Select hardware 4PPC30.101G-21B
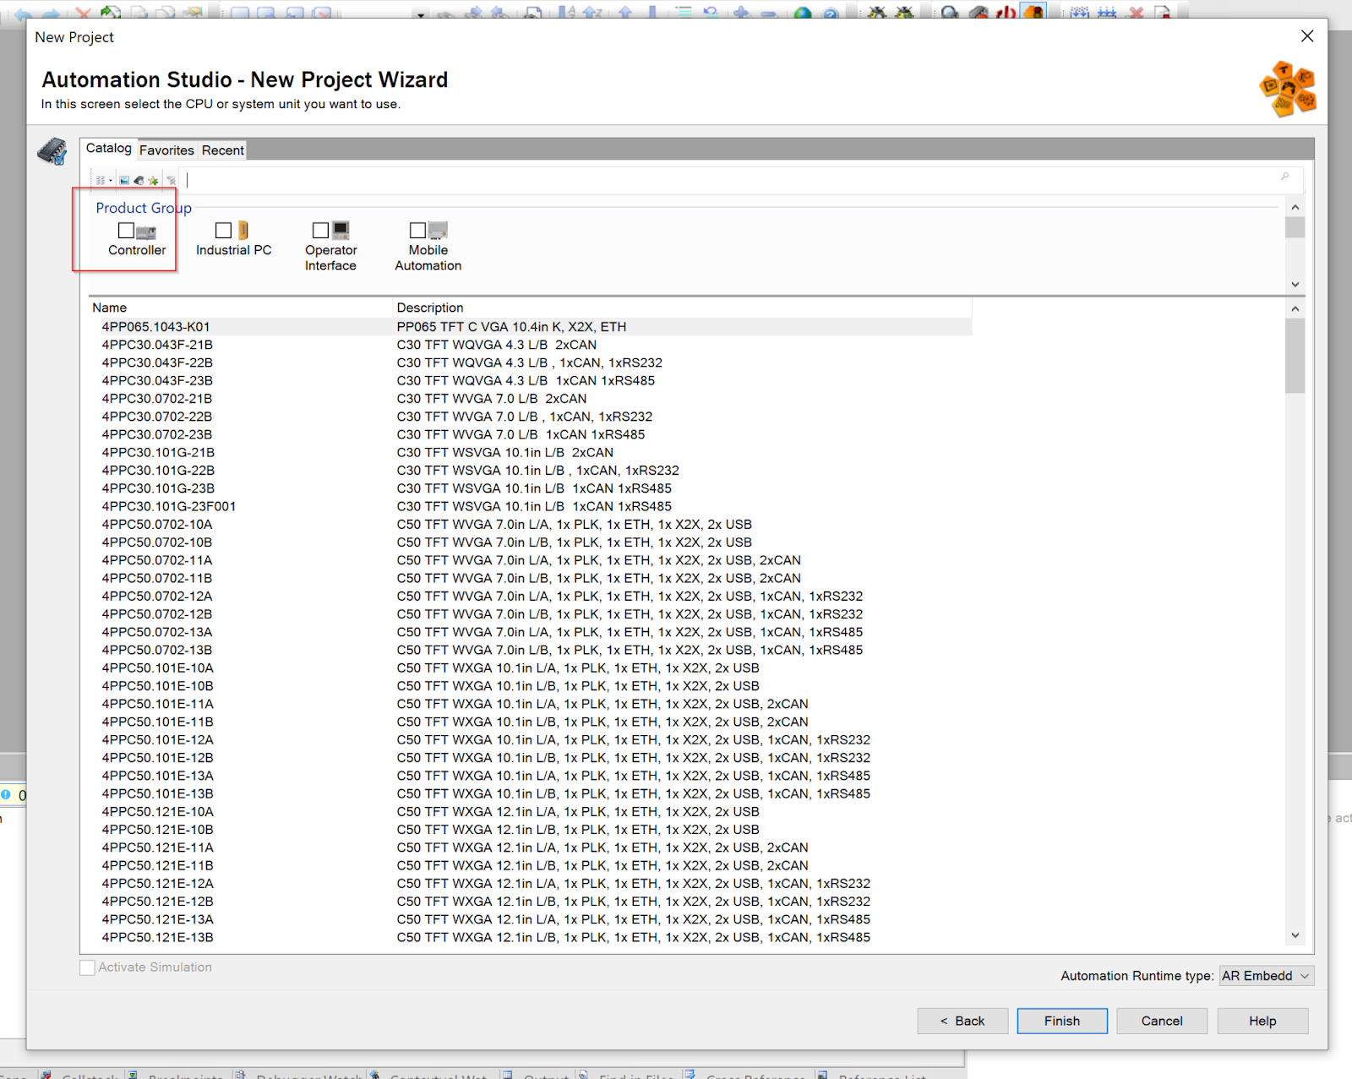The width and height of the screenshot is (1352, 1079). pyautogui.click(x=158, y=453)
